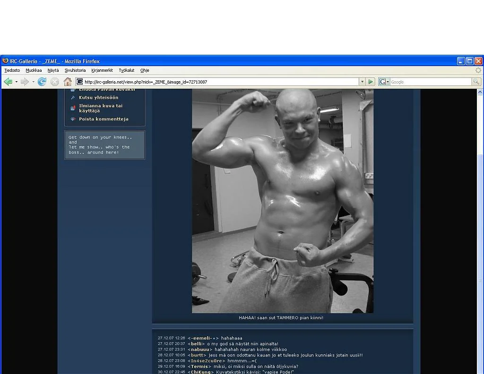Screen dimensions: 484x374
Task: Expand the address bar URL dropdown
Action: [362, 82]
